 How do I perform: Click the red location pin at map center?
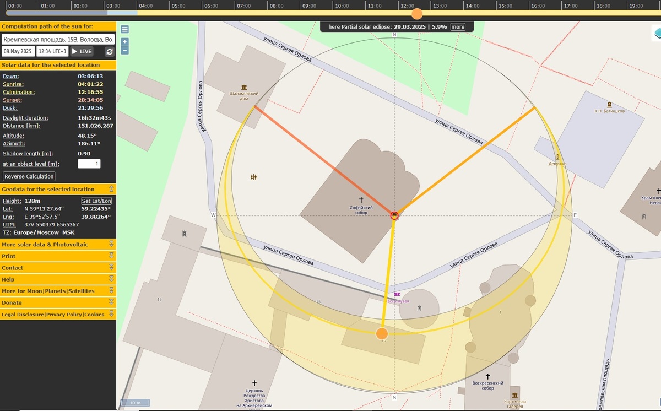coord(394,215)
